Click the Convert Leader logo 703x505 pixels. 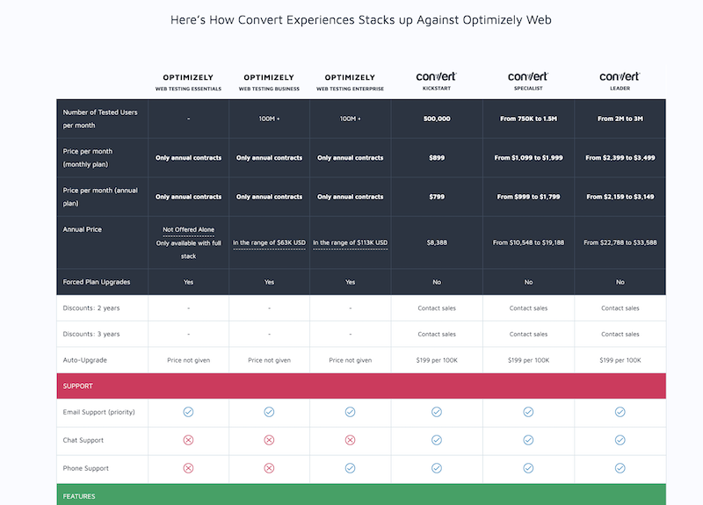click(620, 76)
